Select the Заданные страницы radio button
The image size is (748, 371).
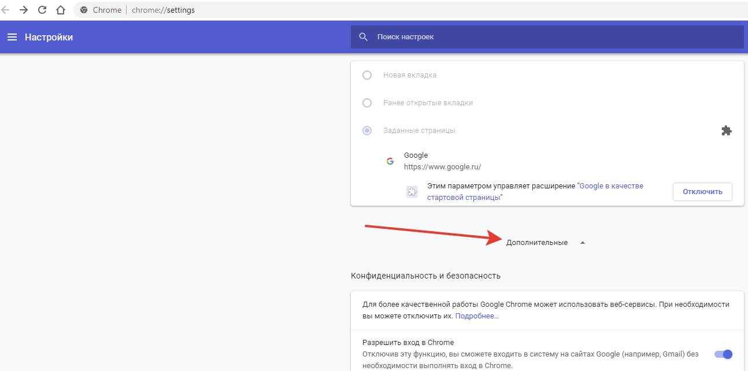(x=367, y=131)
